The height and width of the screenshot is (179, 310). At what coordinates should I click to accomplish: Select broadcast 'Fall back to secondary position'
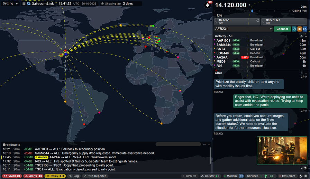tap(106, 149)
